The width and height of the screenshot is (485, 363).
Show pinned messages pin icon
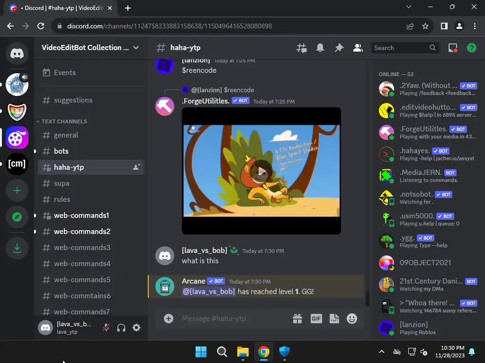339,48
